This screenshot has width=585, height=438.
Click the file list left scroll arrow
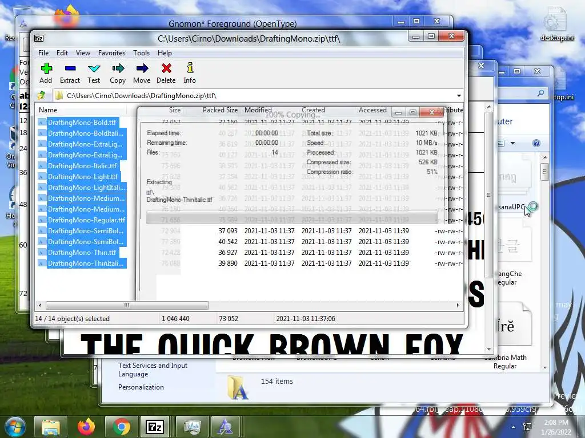(x=40, y=306)
